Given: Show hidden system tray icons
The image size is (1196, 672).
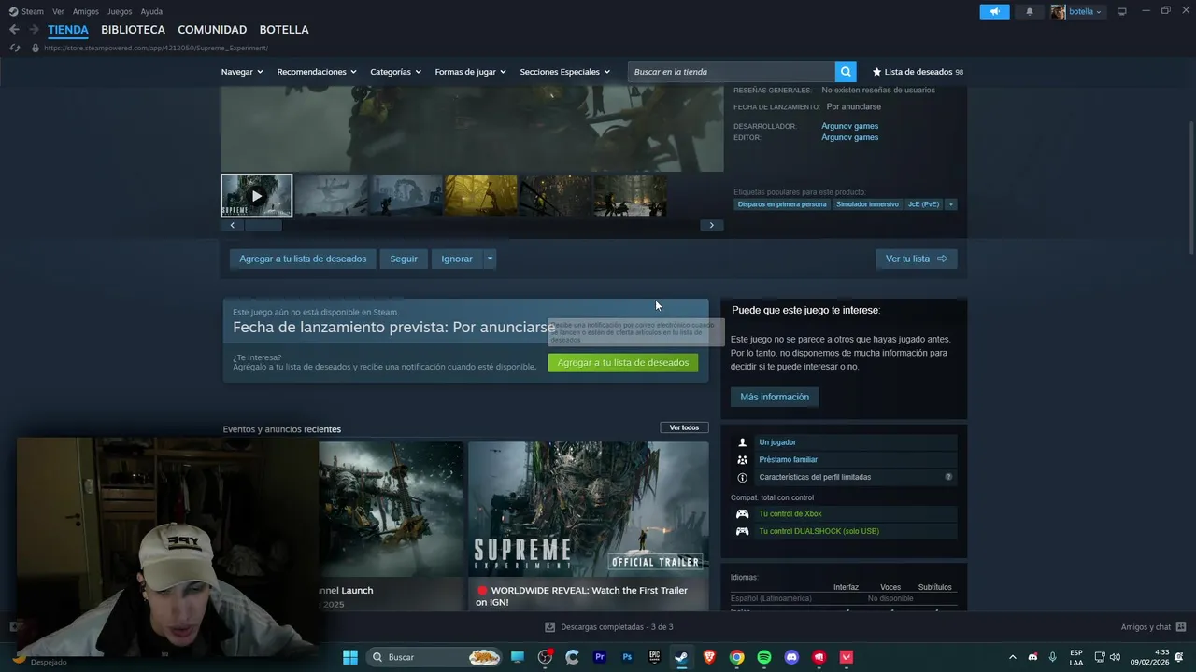Looking at the screenshot, I should click(x=1012, y=657).
